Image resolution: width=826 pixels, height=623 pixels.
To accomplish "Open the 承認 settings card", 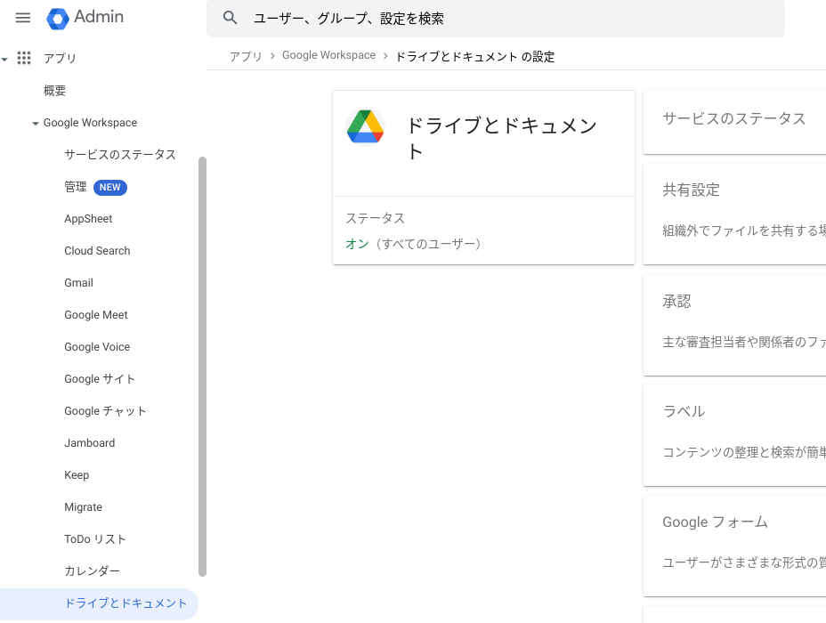I will click(x=735, y=325).
